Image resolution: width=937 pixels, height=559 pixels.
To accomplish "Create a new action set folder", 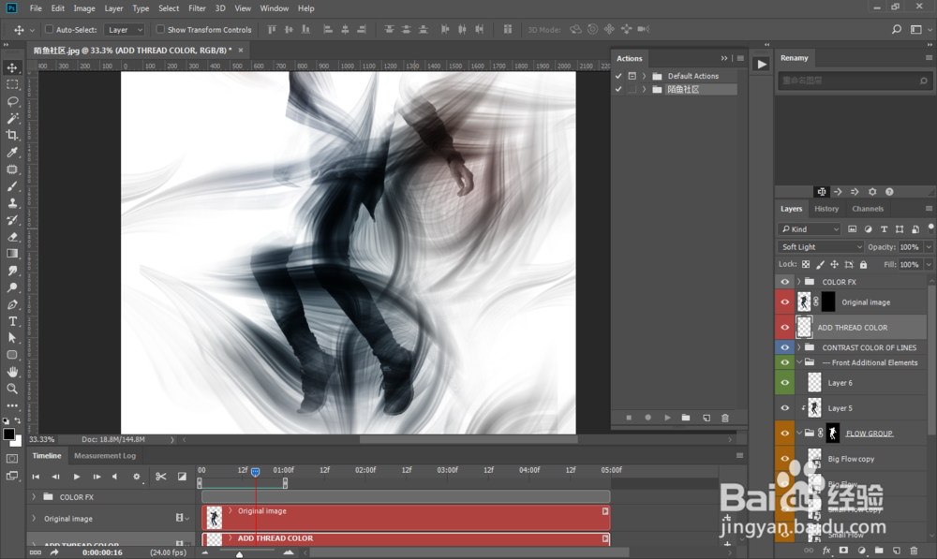I will [x=686, y=418].
